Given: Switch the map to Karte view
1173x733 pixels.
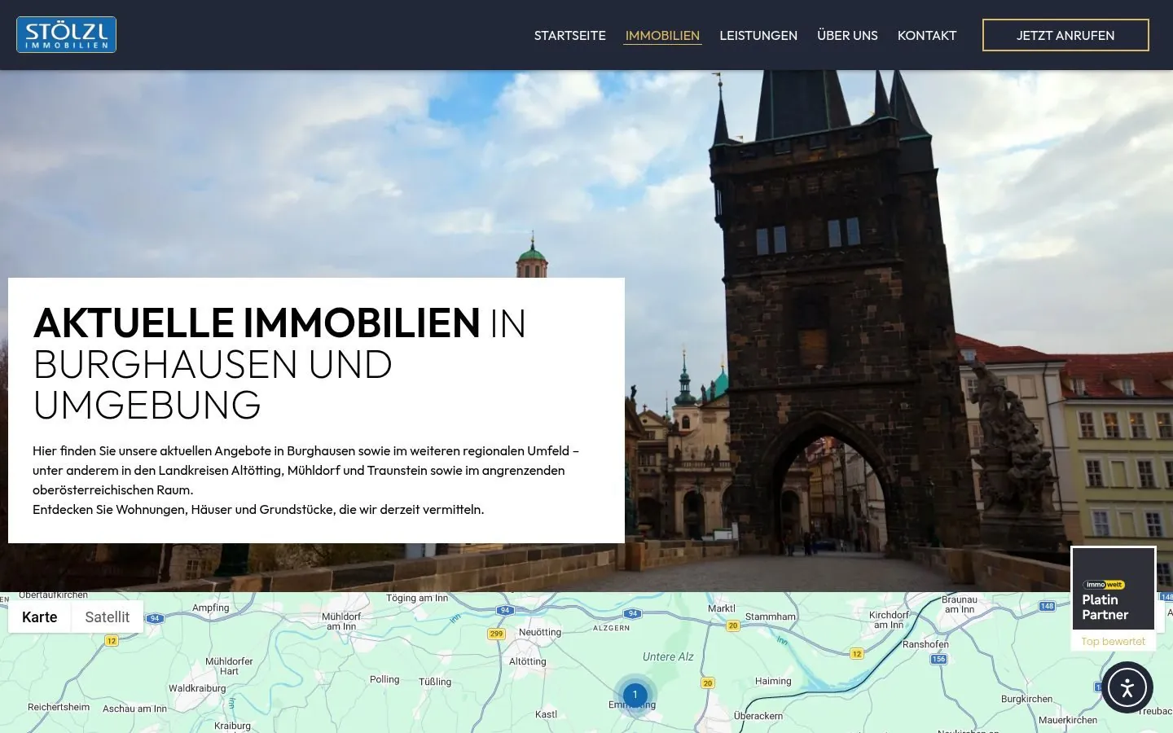Looking at the screenshot, I should [40, 617].
